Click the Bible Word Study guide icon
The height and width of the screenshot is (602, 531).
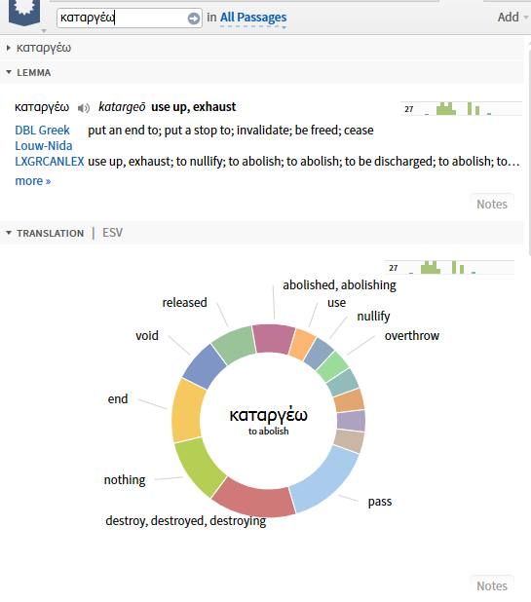click(24, 12)
